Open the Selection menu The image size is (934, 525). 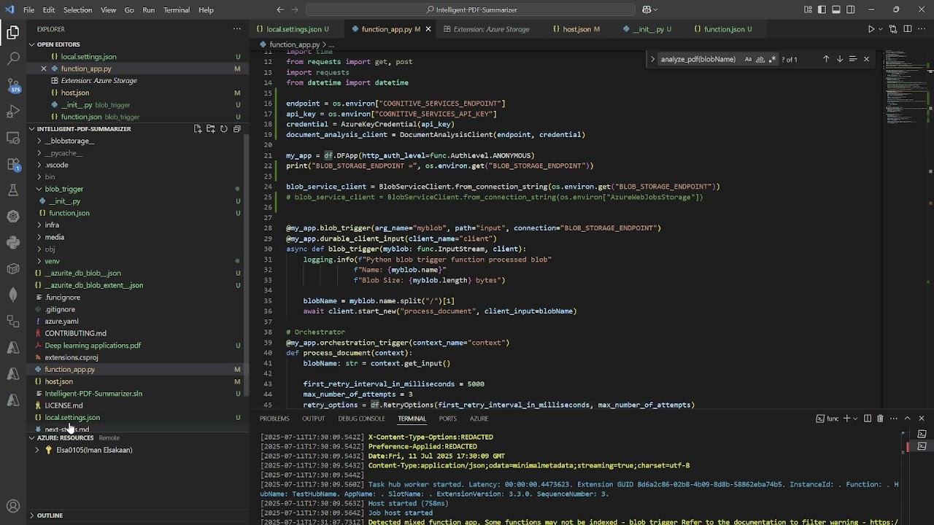coord(77,9)
